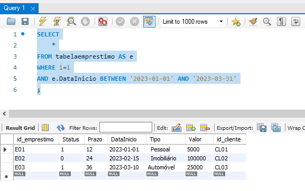Screen dimensions: 305x191
Task: Toggle word wrap icon in editor toolbar
Action: click(295, 21)
